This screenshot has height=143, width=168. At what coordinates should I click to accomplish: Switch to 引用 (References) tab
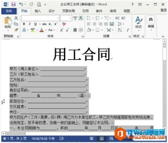point(85,11)
